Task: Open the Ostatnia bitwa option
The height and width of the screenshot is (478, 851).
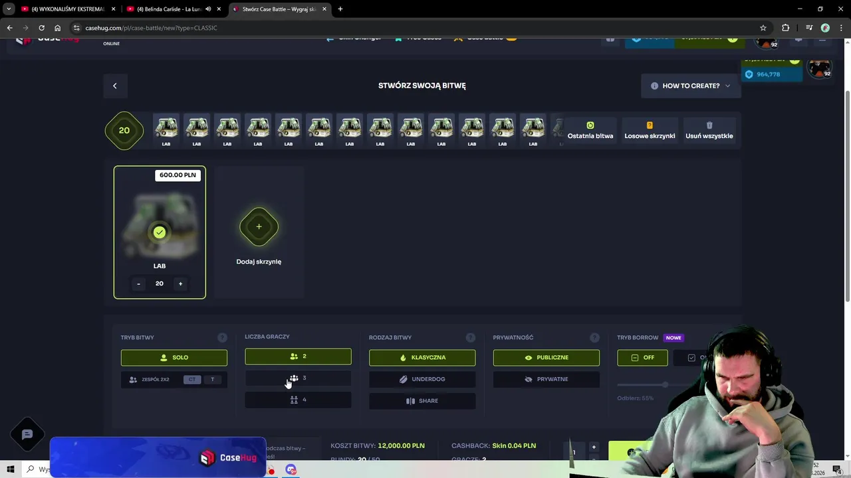Action: coord(590,131)
